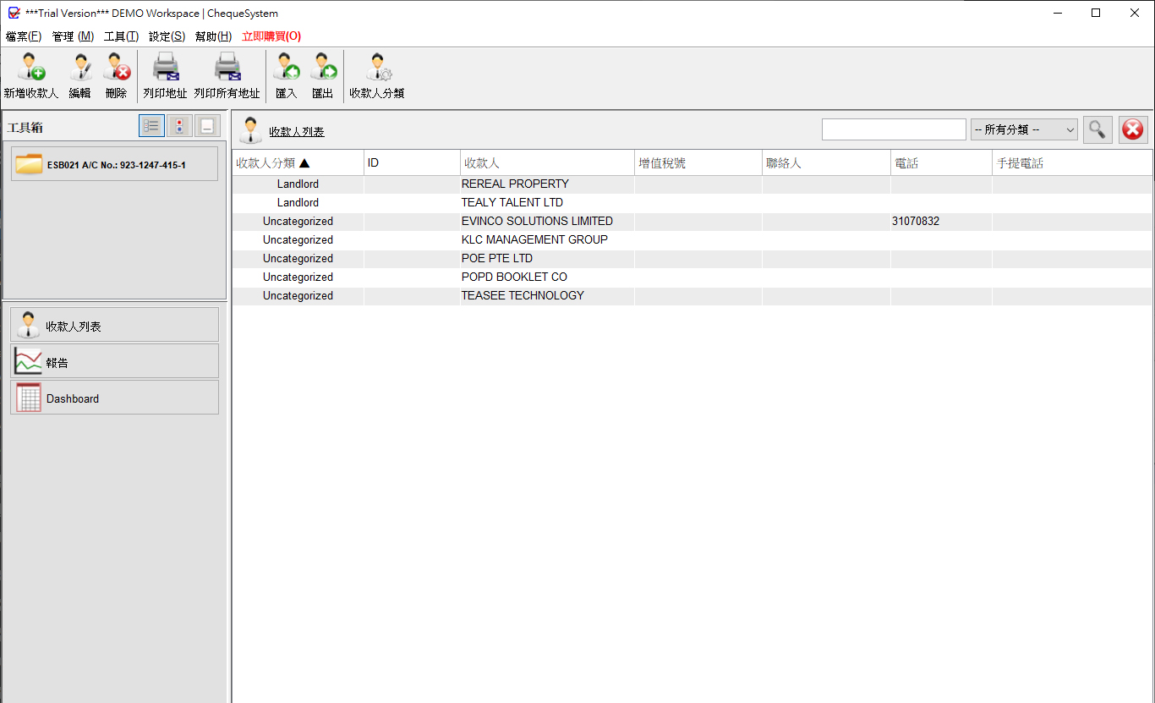Click the 手提電話 column header
This screenshot has width=1155, height=703.
1072,163
